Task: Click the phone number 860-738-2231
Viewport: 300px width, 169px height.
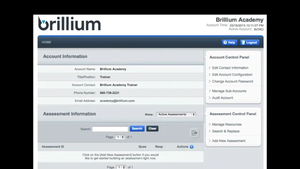Action: (109, 93)
